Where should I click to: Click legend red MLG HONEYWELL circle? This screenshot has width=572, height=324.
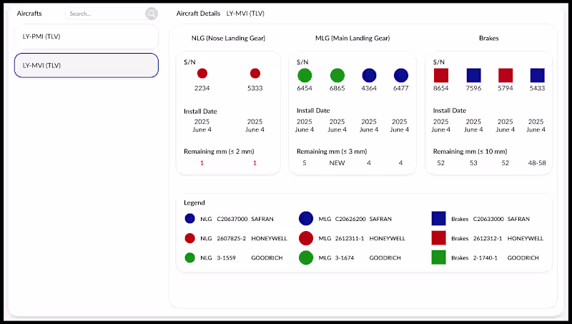(x=306, y=238)
